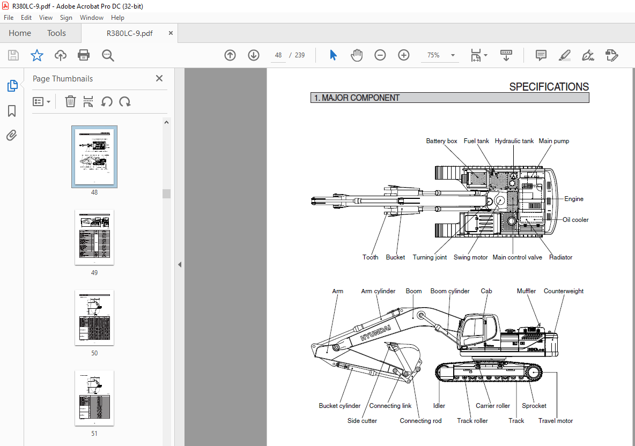Click the 'Counterweight' label

click(563, 291)
